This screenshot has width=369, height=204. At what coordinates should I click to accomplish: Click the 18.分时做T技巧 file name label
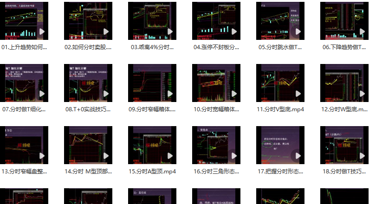coord(344,172)
